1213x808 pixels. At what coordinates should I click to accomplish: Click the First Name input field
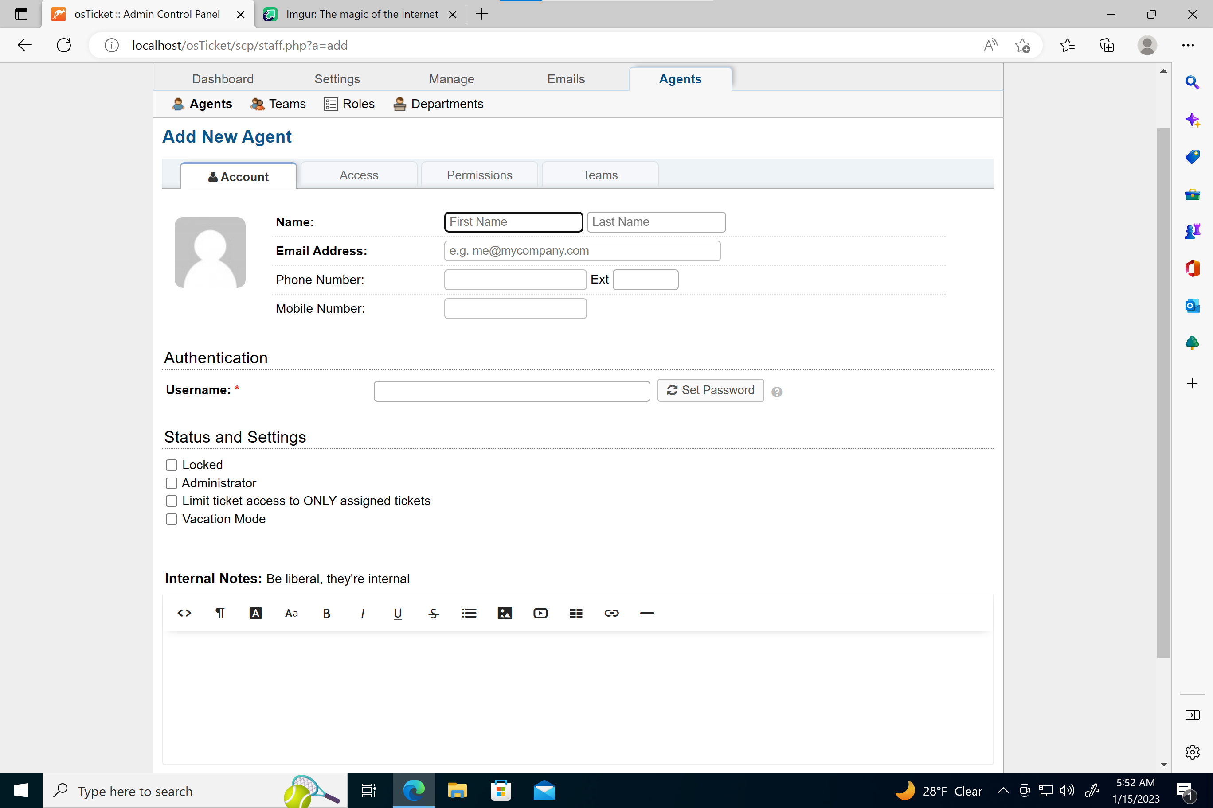pyautogui.click(x=513, y=222)
